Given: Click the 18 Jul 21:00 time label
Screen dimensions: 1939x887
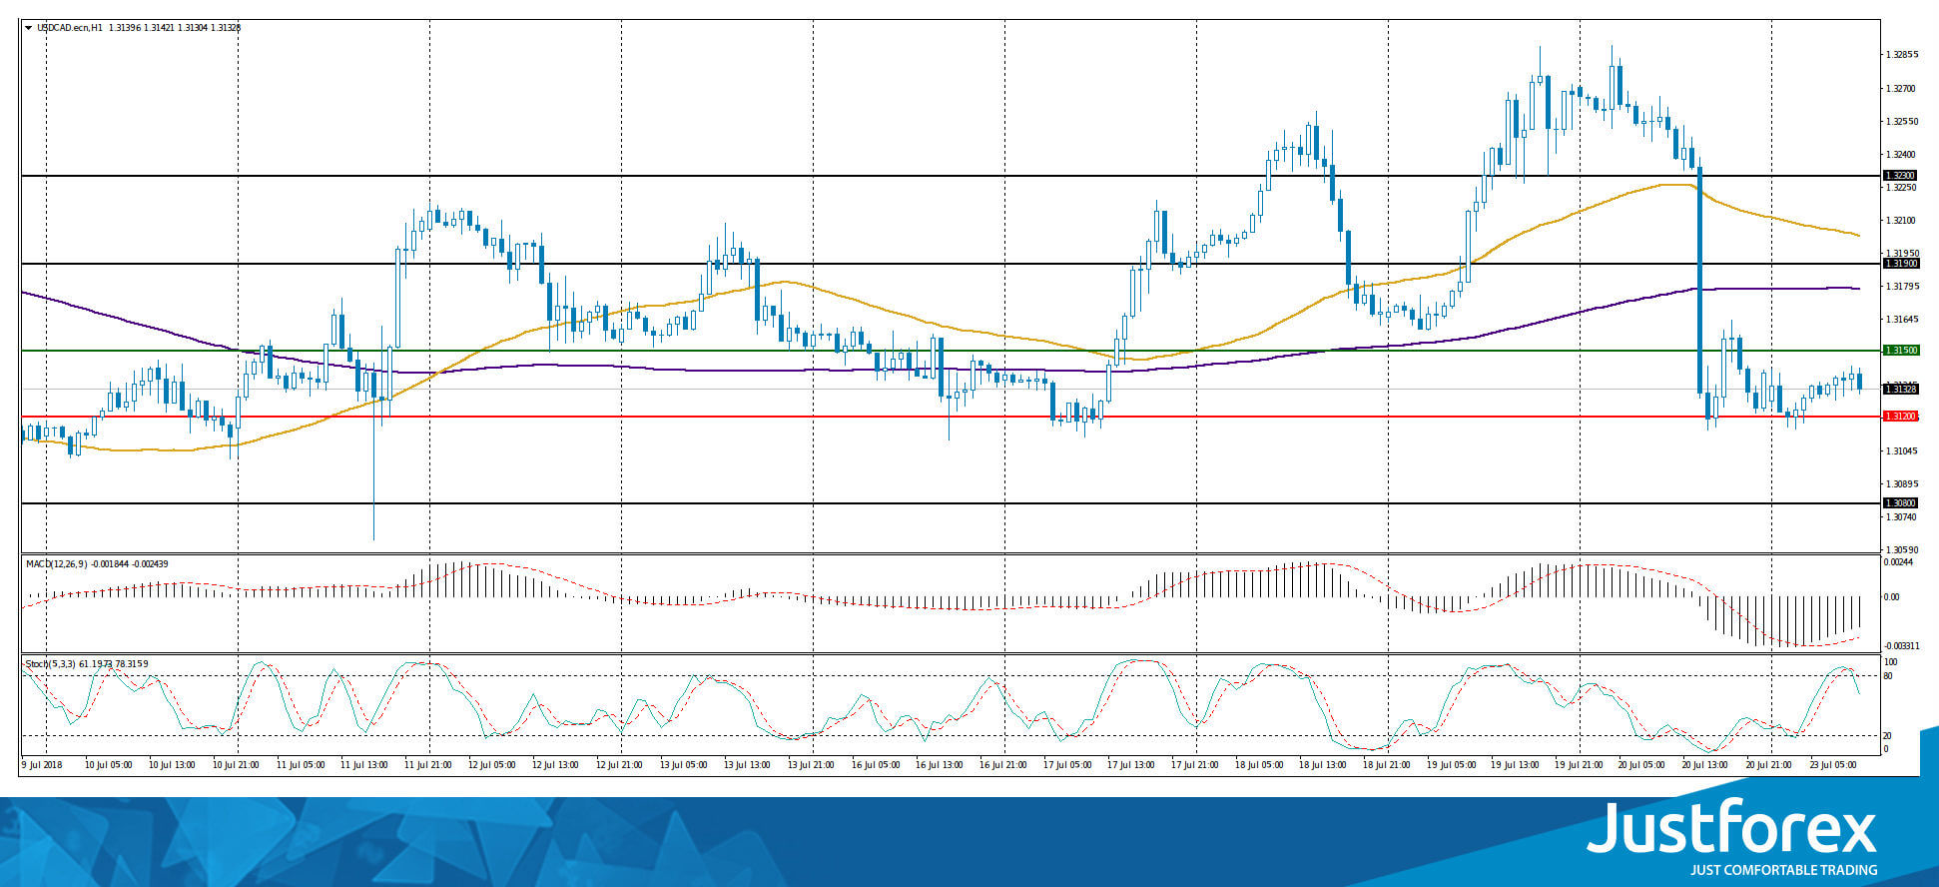Looking at the screenshot, I should pos(1387,765).
